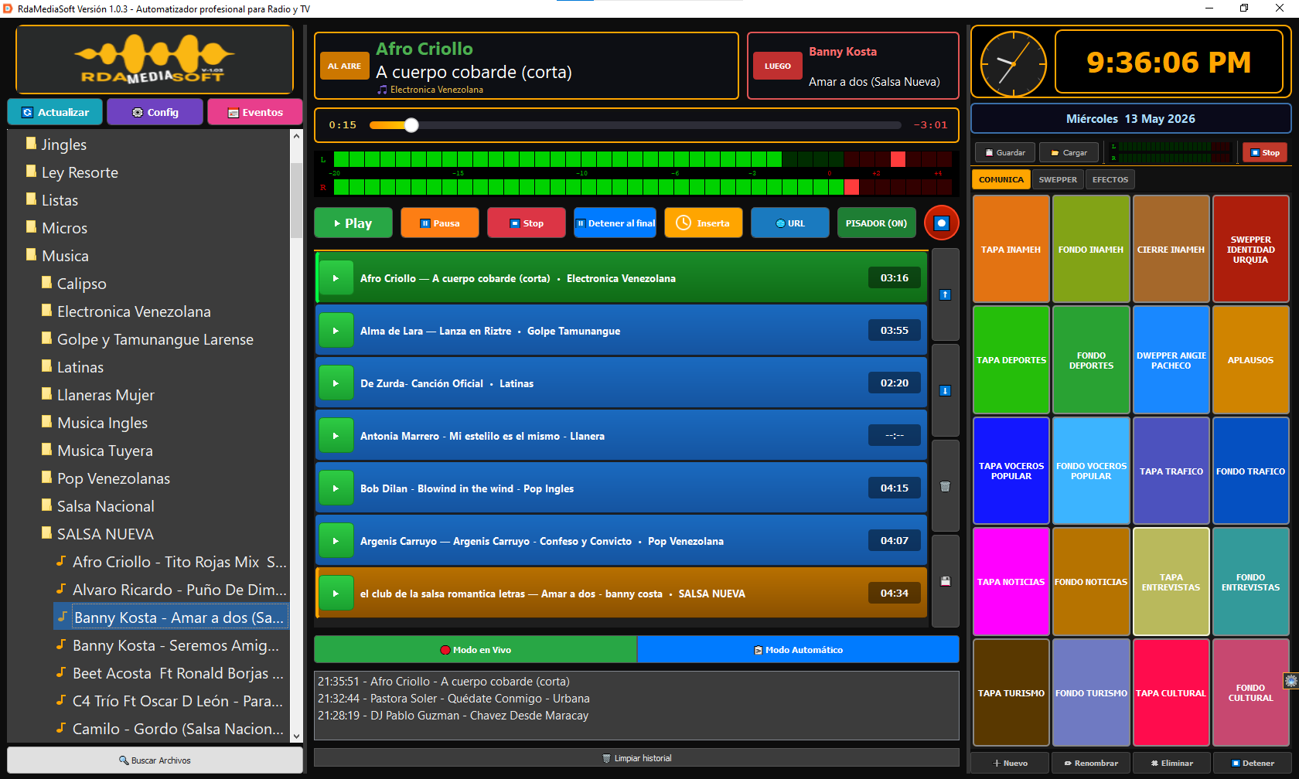
Task: Click Cargar in the cart panel
Action: tap(1069, 152)
